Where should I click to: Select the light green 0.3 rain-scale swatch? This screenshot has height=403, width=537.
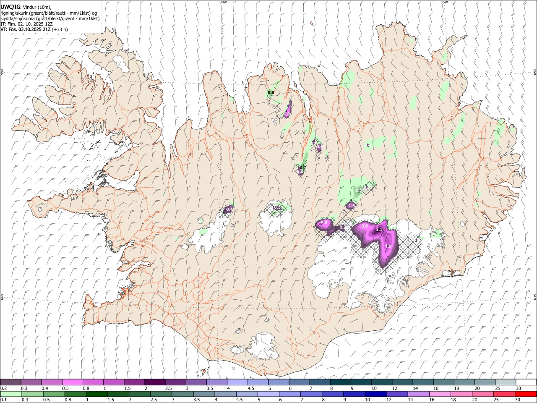33,394
